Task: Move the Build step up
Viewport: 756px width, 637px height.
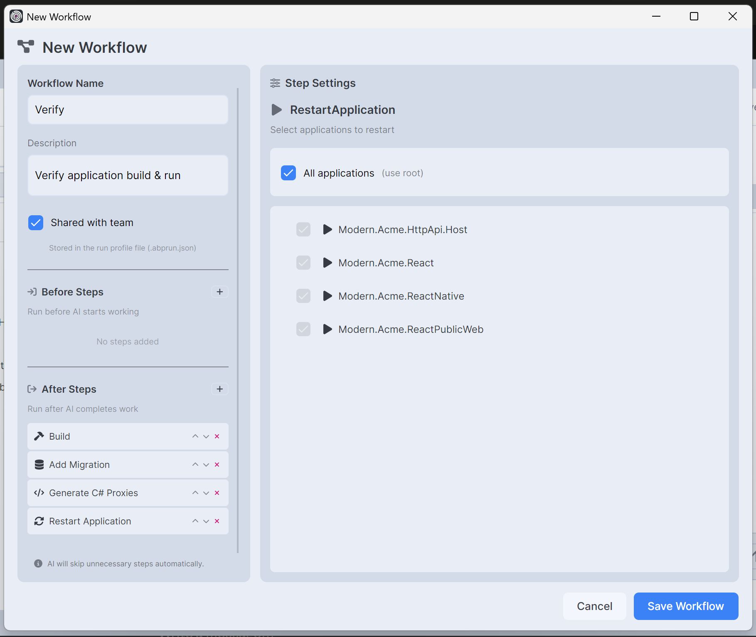Action: tap(195, 436)
